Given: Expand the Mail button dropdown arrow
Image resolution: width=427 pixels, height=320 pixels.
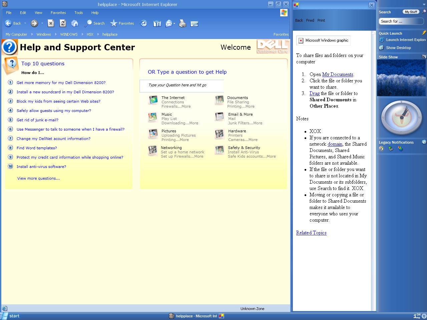Looking at the screenshot, I should point(174,23).
